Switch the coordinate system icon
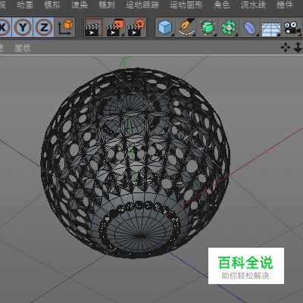 [65, 27]
